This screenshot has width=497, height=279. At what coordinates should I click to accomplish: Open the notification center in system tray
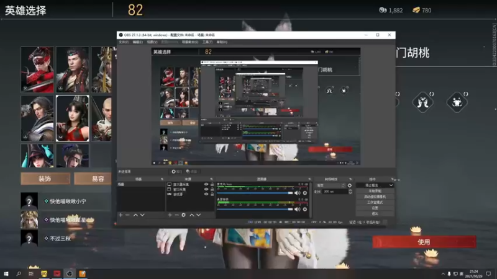488,273
